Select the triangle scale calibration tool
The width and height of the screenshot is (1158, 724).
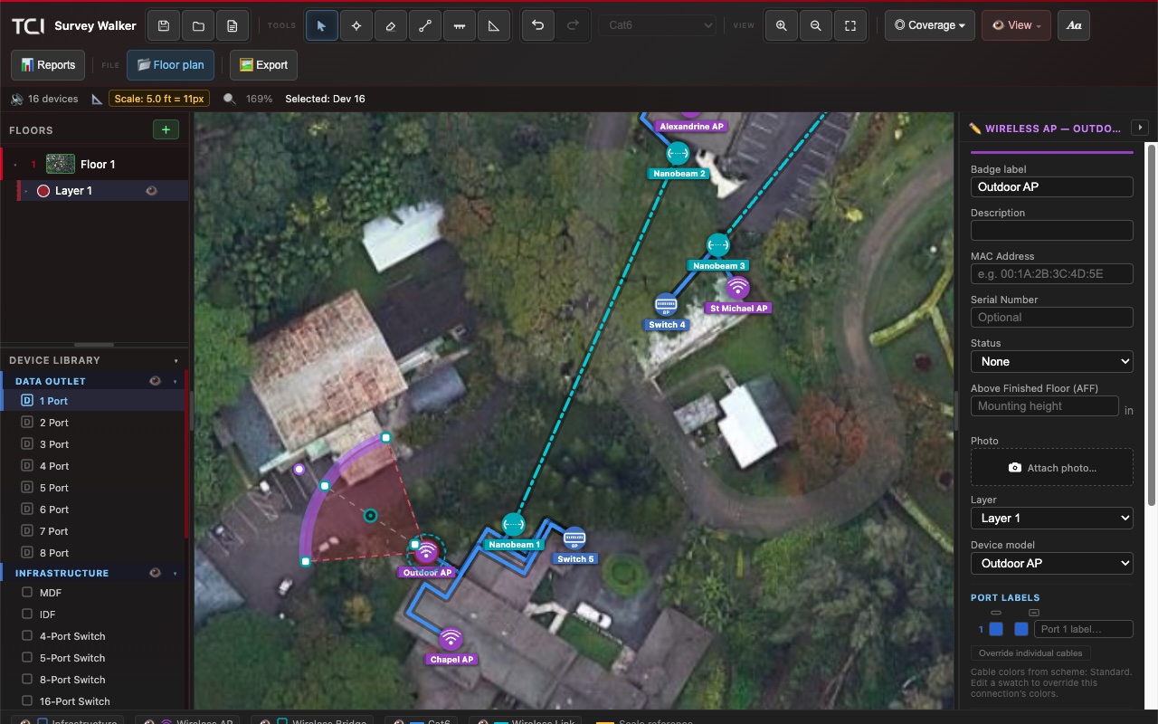(494, 25)
